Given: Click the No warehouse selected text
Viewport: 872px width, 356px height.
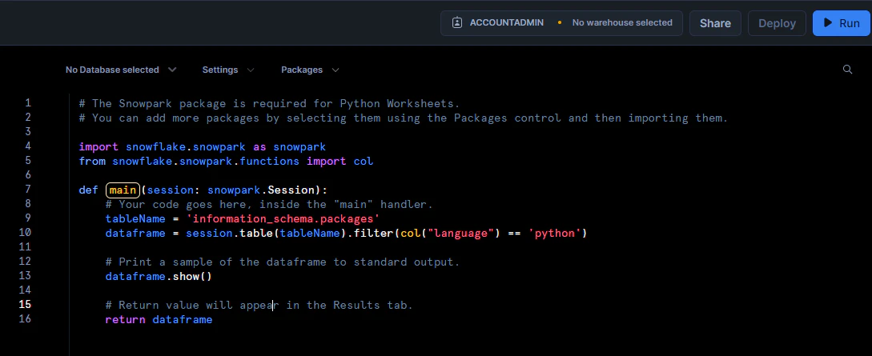Looking at the screenshot, I should click(x=622, y=23).
